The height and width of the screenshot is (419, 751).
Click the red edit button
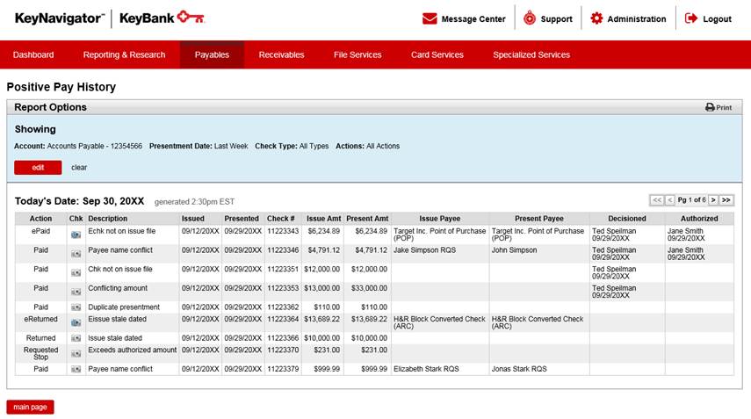tap(38, 168)
